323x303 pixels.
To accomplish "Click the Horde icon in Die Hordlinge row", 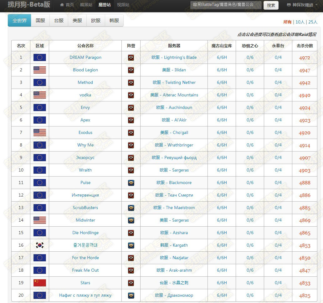I will coord(131,233).
